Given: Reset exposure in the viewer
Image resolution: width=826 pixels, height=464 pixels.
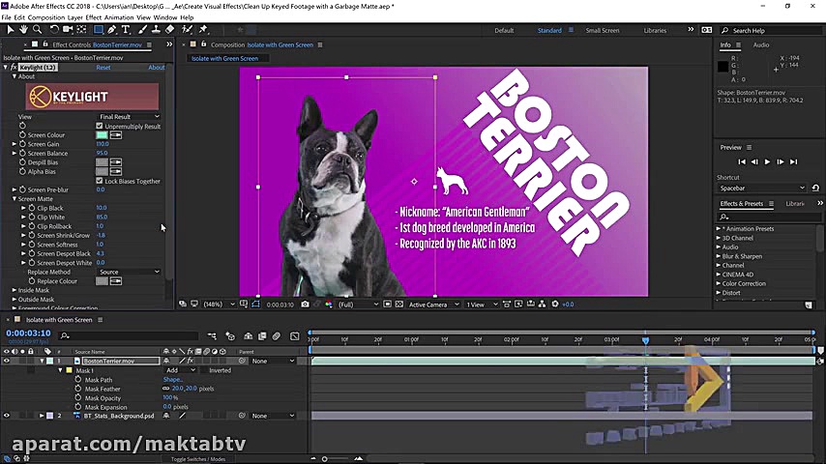Looking at the screenshot, I should (555, 304).
